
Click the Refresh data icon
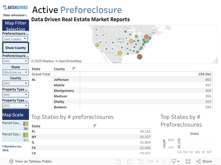click(151, 161)
